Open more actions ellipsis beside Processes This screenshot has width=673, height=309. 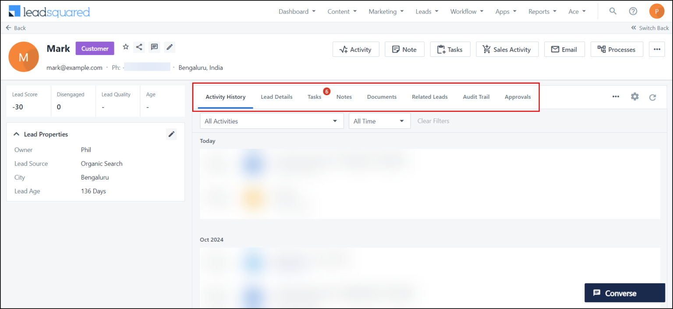click(x=657, y=49)
